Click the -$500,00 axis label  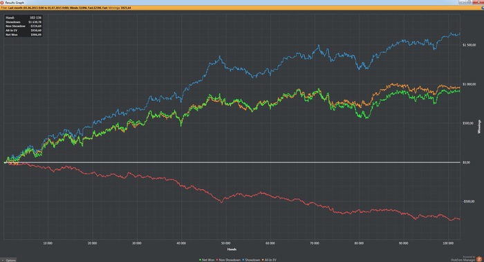coord(468,202)
